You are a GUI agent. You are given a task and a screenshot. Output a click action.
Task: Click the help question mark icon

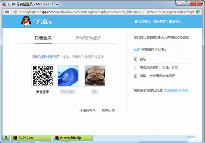coord(136,22)
